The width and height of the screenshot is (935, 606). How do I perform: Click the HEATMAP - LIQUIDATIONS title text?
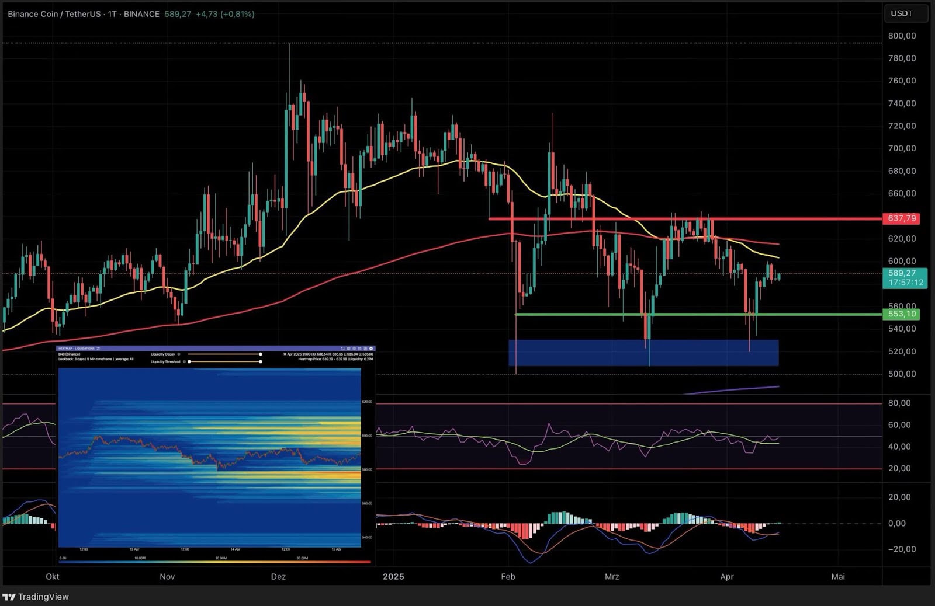pyautogui.click(x=76, y=349)
